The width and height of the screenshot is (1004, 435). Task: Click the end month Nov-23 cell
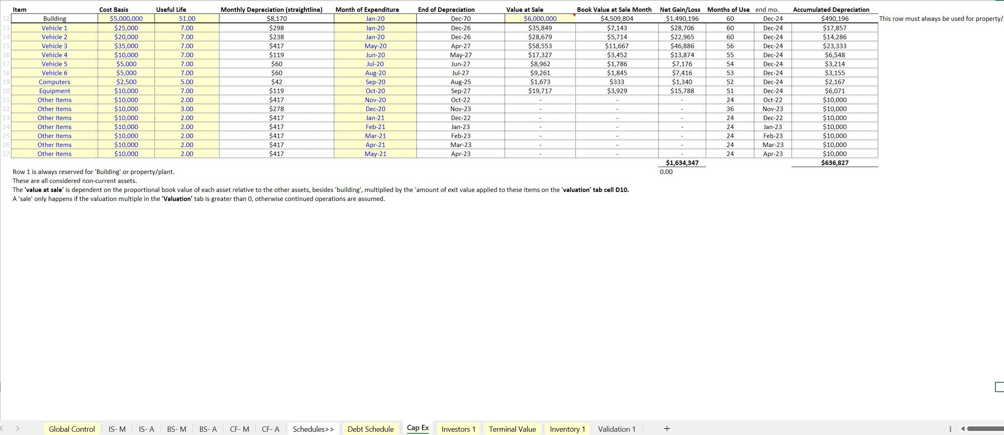(773, 109)
